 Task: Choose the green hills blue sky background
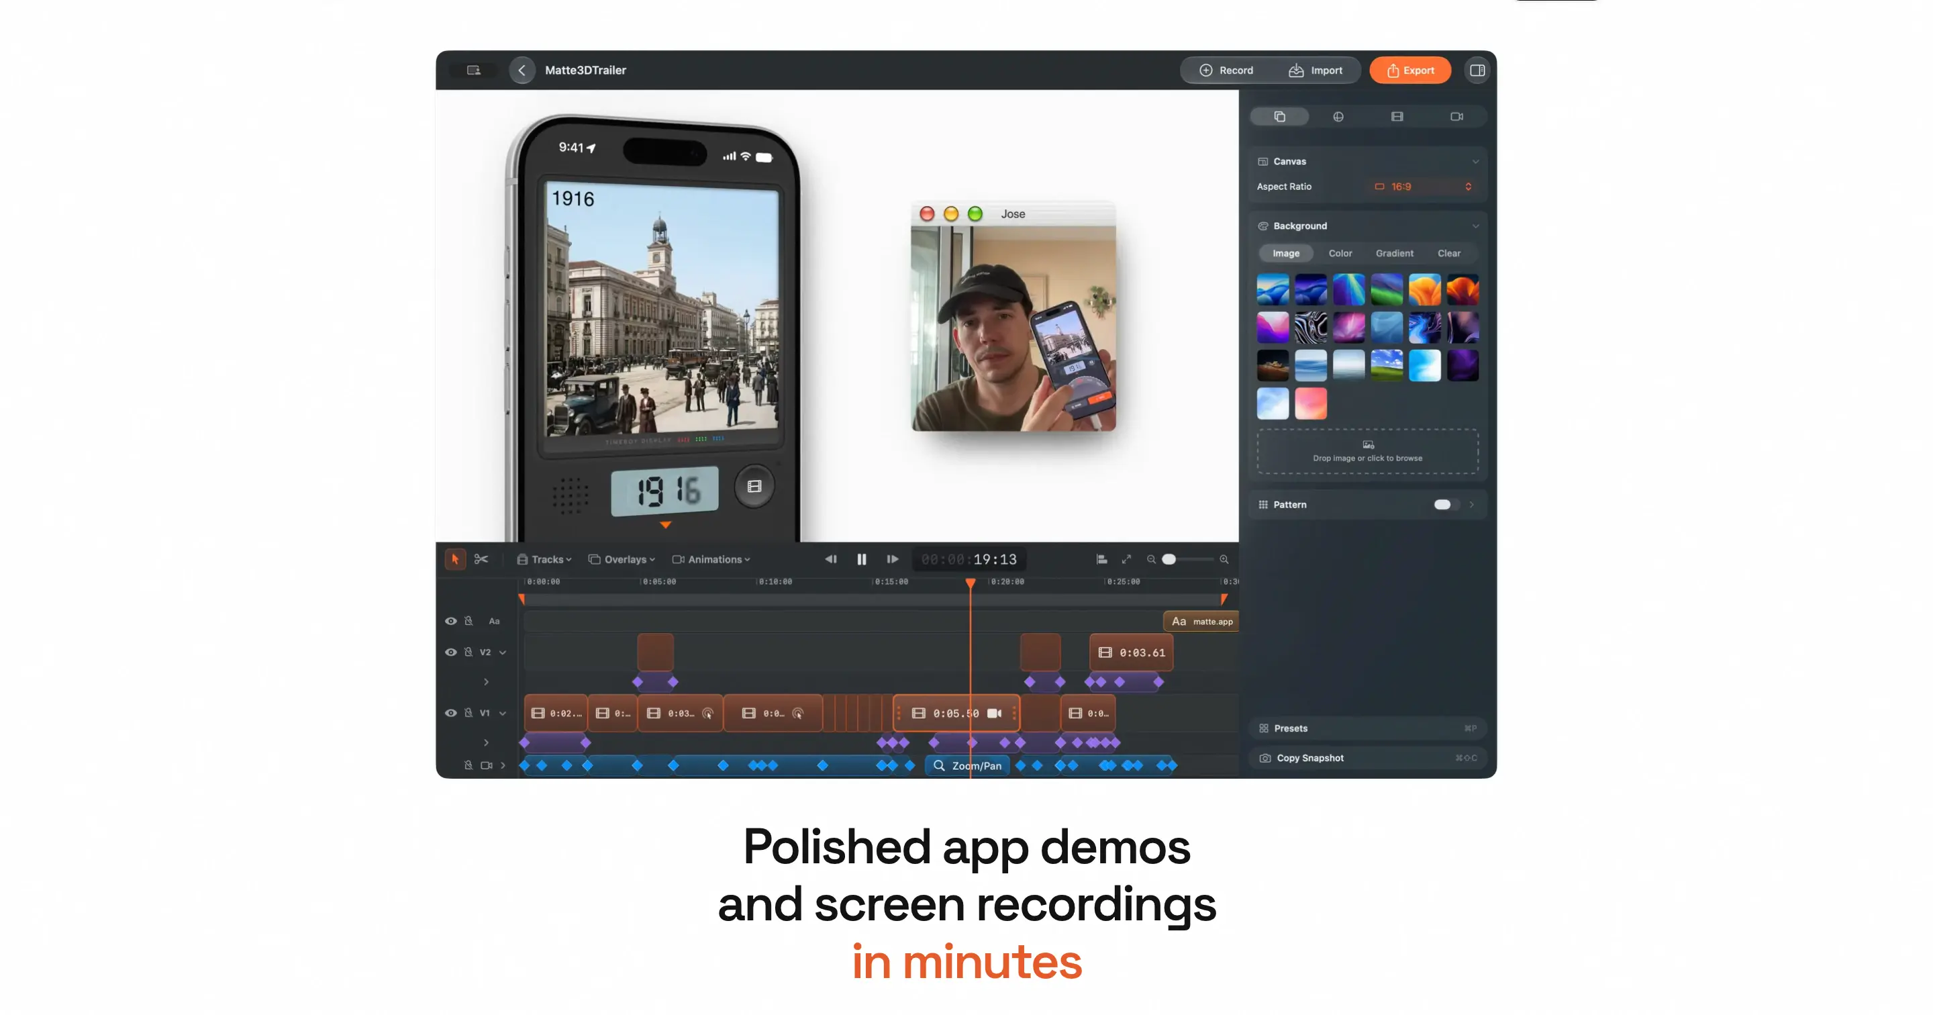[1387, 366]
